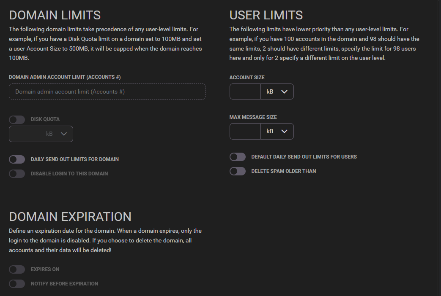Open the Disk Quota unit dropdown
The width and height of the screenshot is (441, 296).
pos(57,134)
